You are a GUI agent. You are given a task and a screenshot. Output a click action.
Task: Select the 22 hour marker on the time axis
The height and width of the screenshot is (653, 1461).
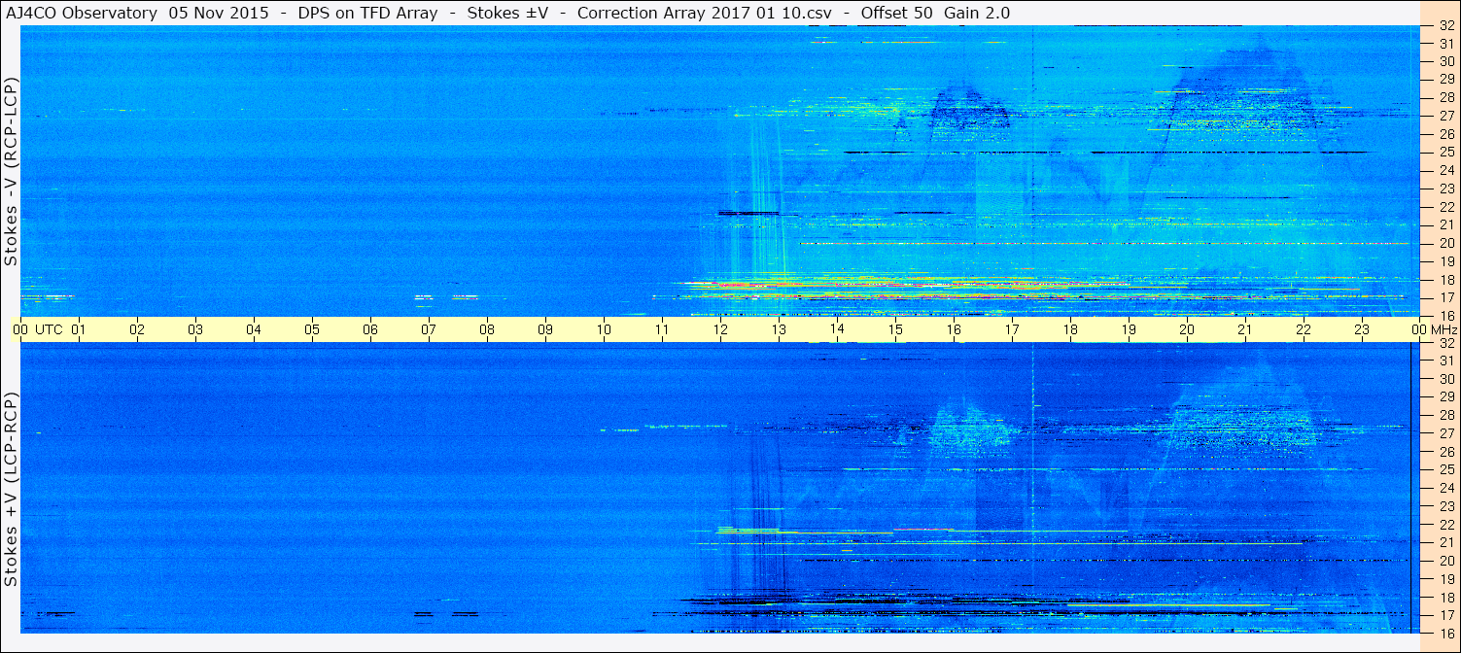coord(1304,329)
